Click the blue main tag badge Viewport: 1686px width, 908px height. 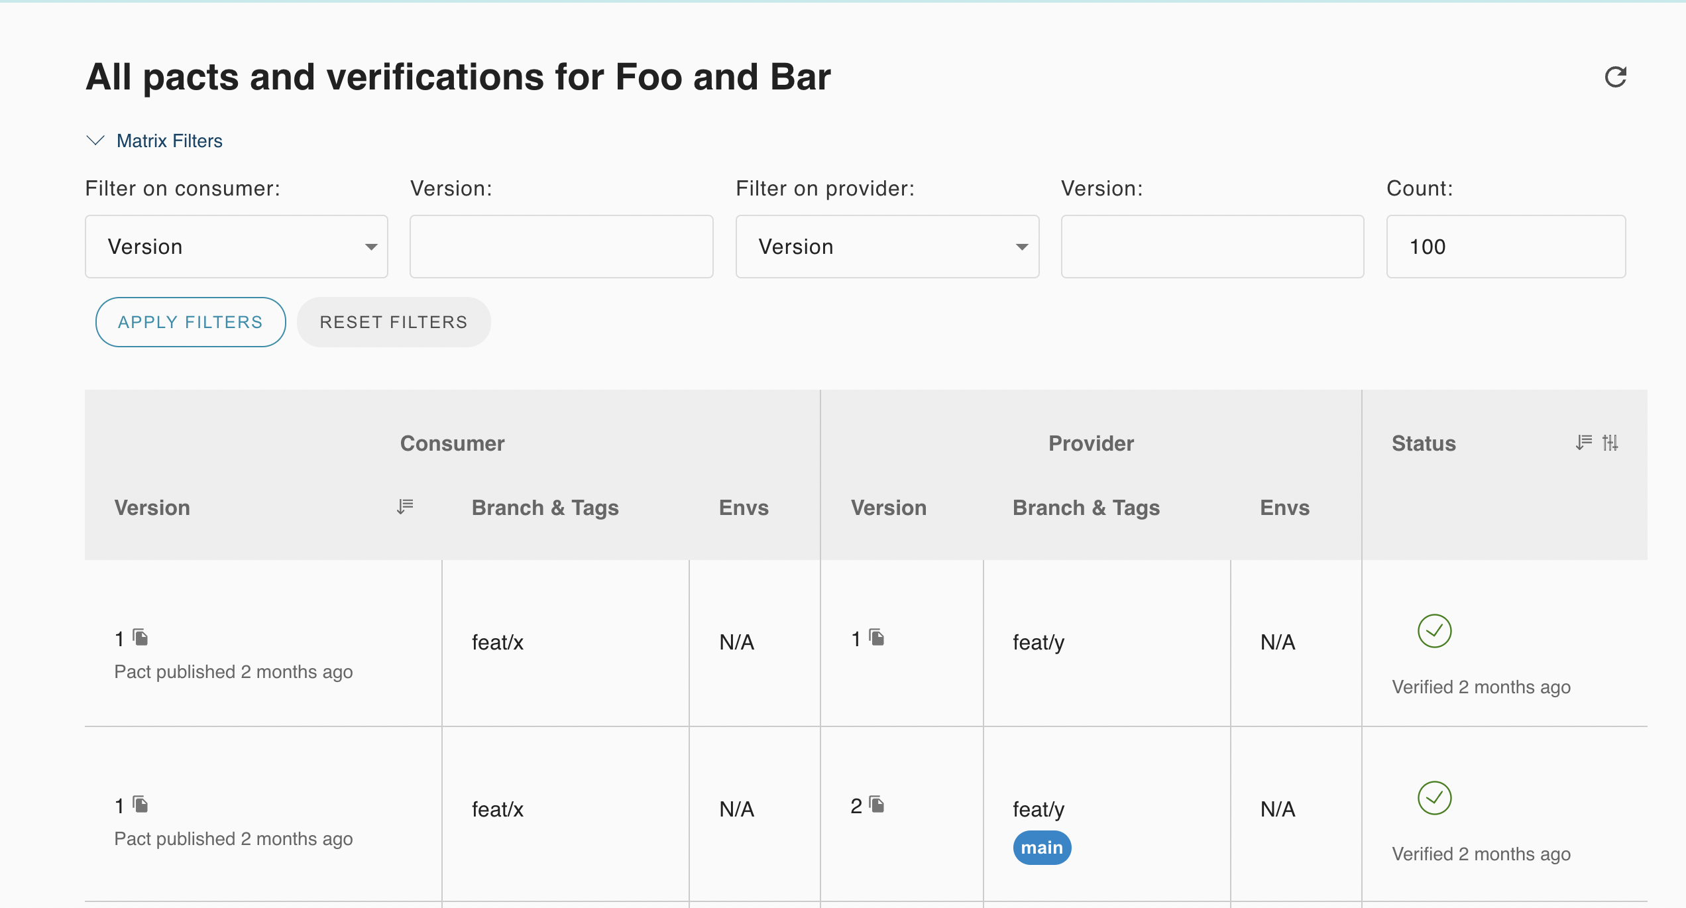(1042, 848)
